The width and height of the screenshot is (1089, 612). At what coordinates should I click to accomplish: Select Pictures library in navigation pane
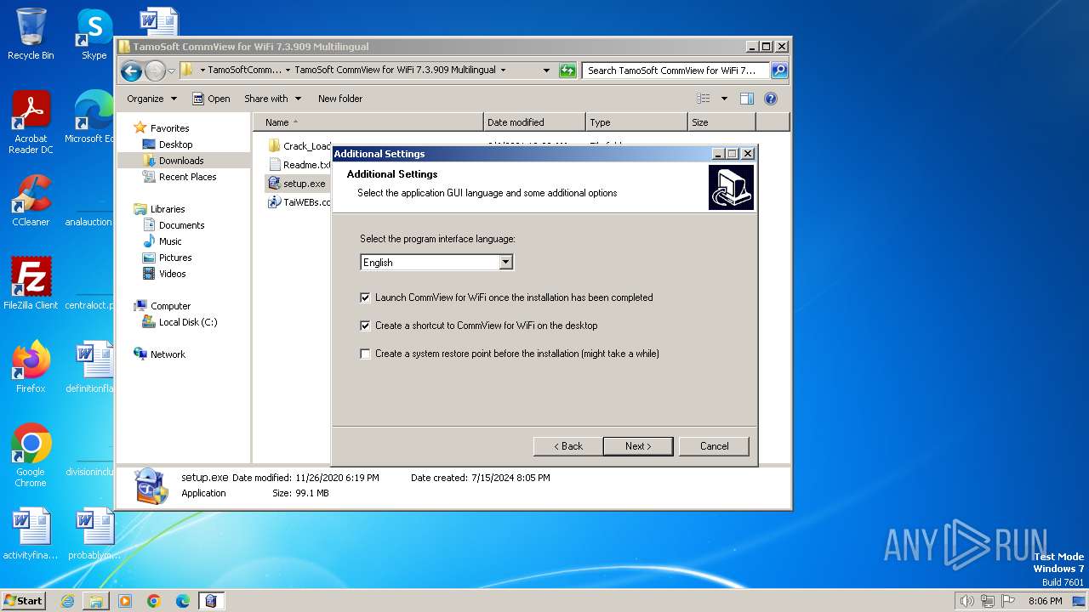click(175, 258)
